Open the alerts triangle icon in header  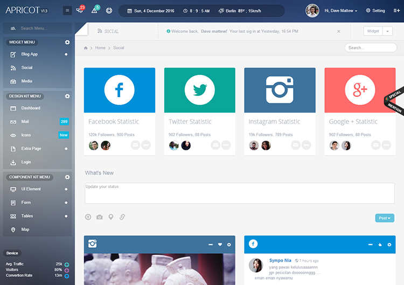click(x=95, y=10)
